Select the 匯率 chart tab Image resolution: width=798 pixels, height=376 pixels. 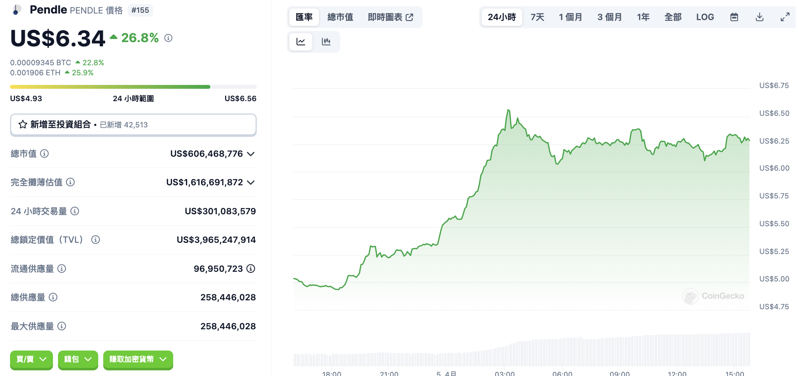tap(304, 17)
